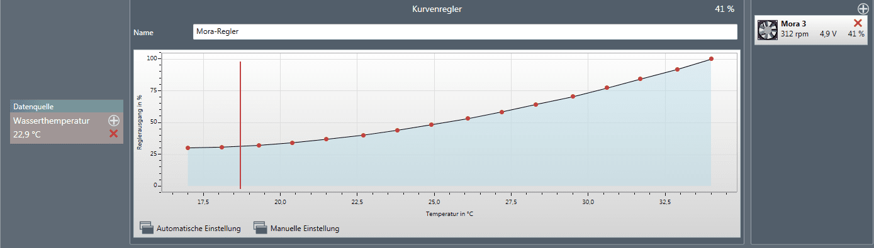The image size is (874, 248).
Task: Select the first curve point at 17 °C
Action: [x=188, y=148]
